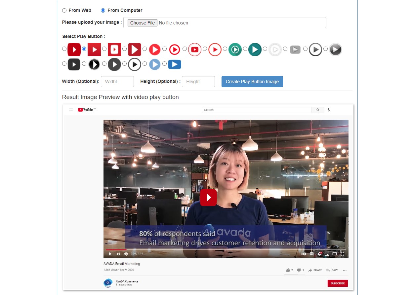Viewport: 413px width, 295px height.
Task: Click the red play overlay on preview
Action: tap(208, 197)
